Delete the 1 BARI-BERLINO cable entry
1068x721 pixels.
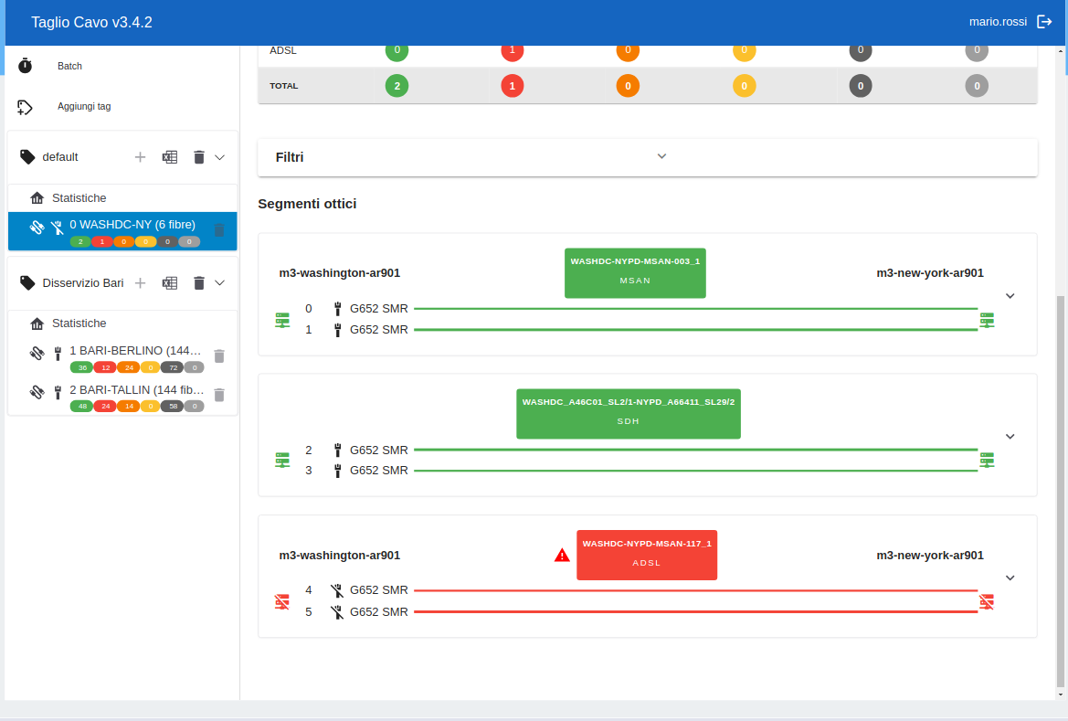click(219, 356)
